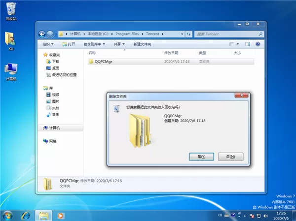Open the 计算机 desktop icon
This screenshot has width=296, height=221.
[11, 72]
